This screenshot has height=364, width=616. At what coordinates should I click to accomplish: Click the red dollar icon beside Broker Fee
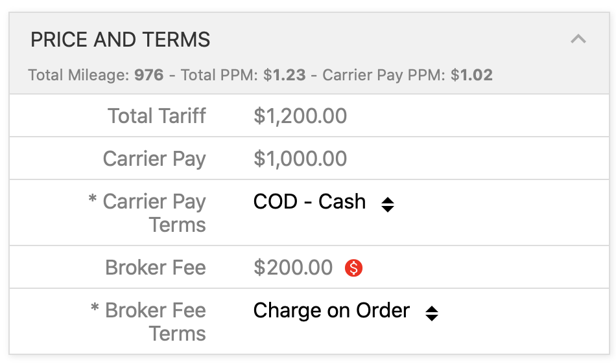point(353,268)
